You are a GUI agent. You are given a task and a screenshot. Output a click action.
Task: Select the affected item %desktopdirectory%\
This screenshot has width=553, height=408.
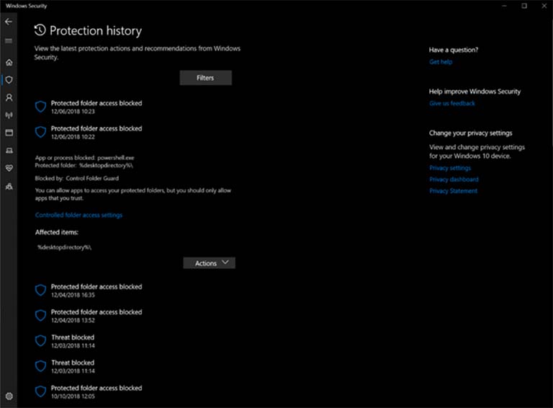(64, 247)
